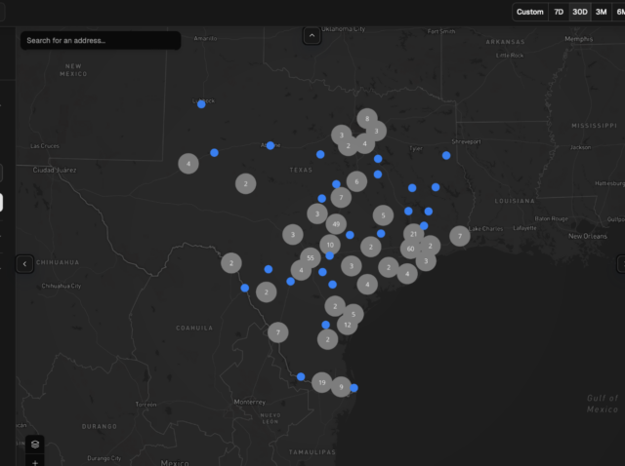Zoom in with the plus icon
625x466 pixels.
35,462
